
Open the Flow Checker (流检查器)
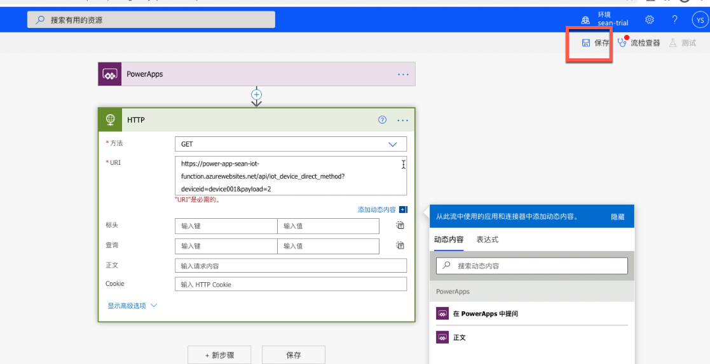coord(639,42)
